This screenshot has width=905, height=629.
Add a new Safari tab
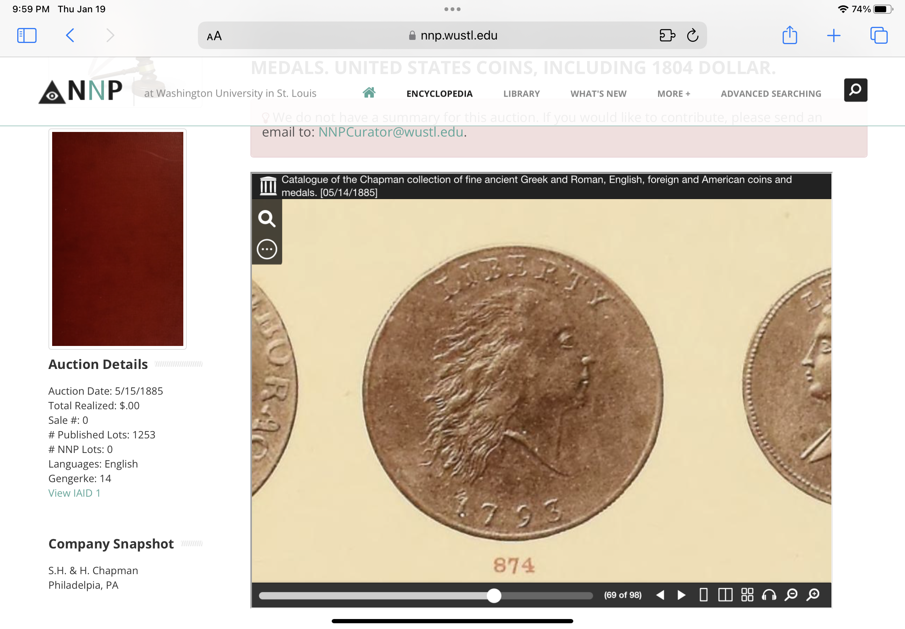point(833,36)
